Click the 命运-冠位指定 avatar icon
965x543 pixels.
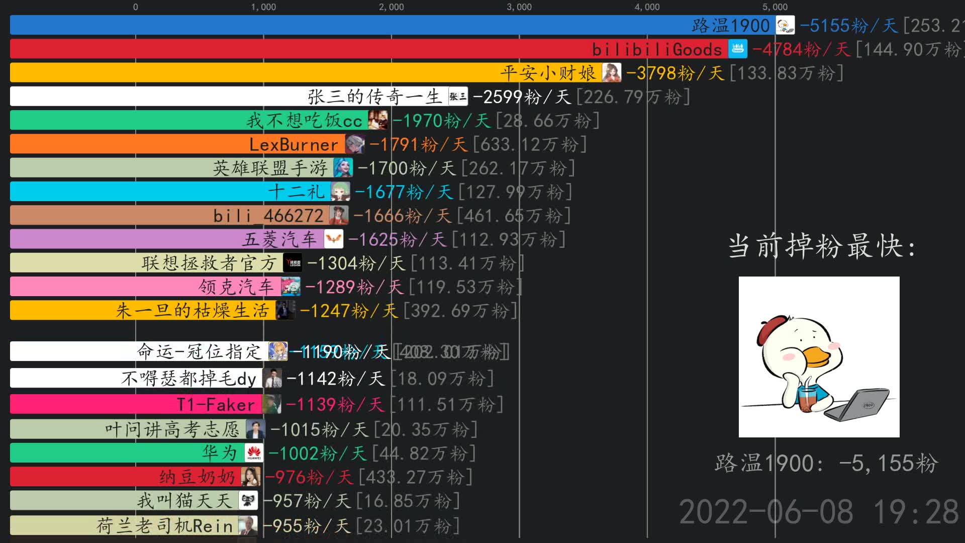point(278,351)
